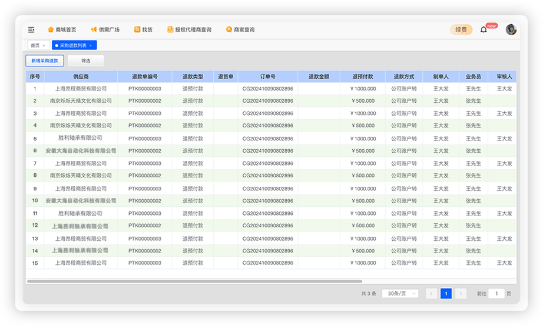Switch to the 首页 tab
This screenshot has width=543, height=326.
35,46
